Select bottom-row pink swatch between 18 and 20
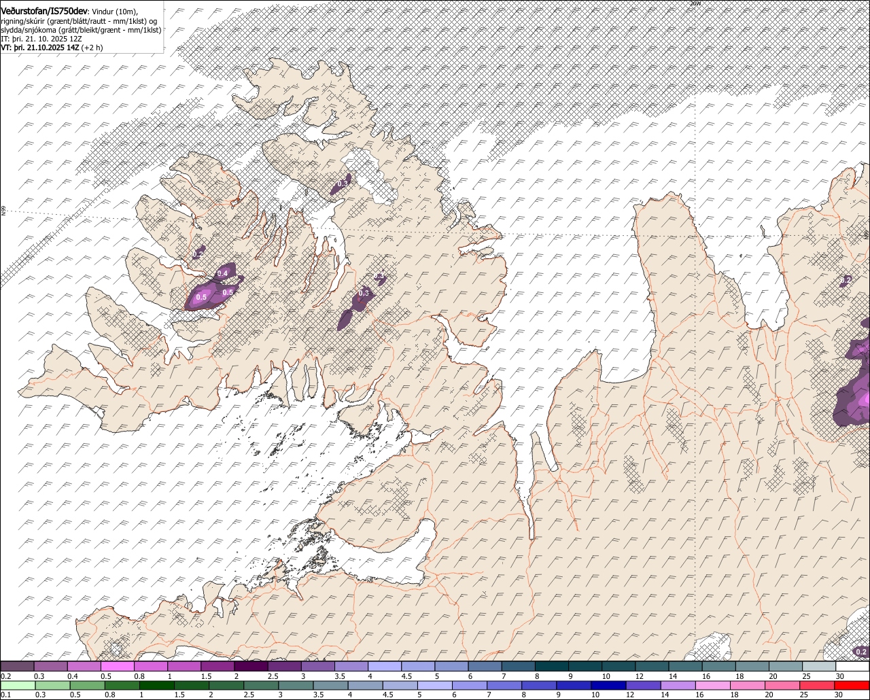This screenshot has width=870, height=700. click(748, 685)
